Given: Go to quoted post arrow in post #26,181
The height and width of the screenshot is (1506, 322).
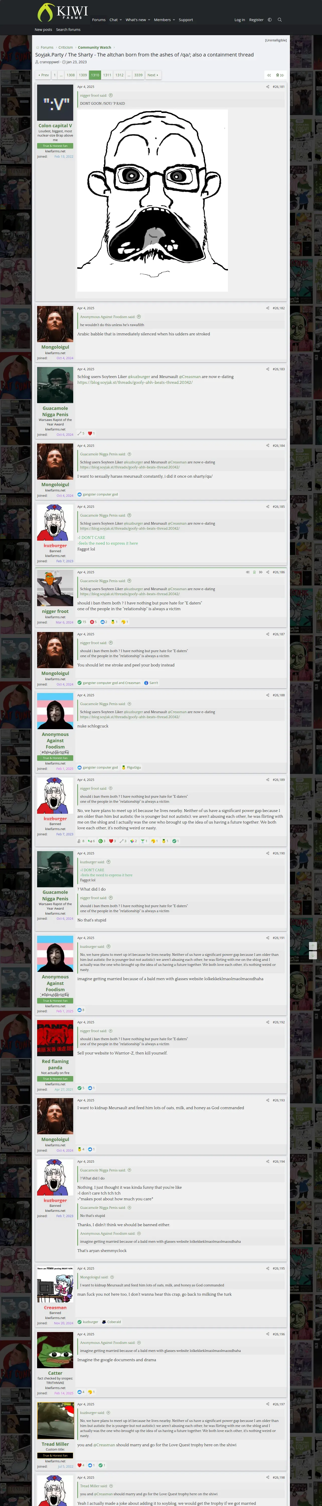Looking at the screenshot, I should point(110,95).
